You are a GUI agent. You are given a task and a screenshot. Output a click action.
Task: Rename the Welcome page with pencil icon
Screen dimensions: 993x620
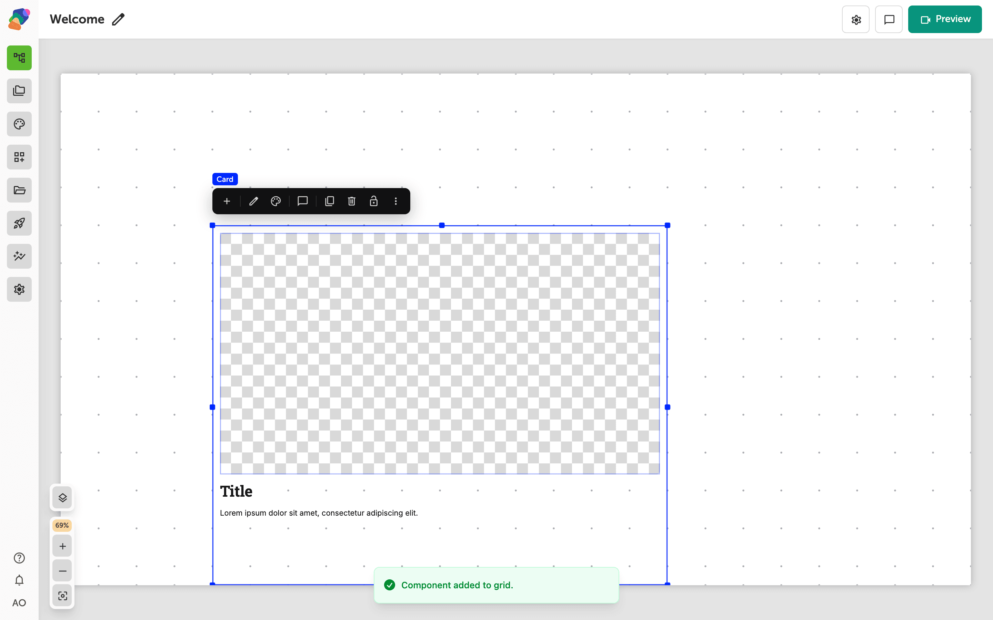118,19
